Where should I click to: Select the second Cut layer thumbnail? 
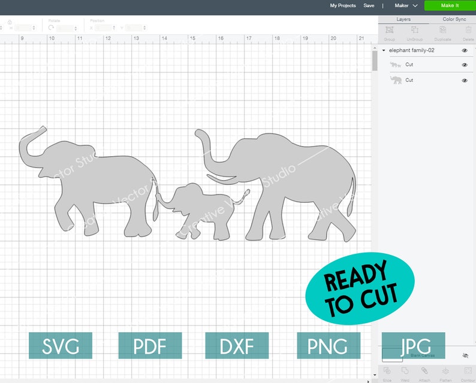(x=396, y=80)
